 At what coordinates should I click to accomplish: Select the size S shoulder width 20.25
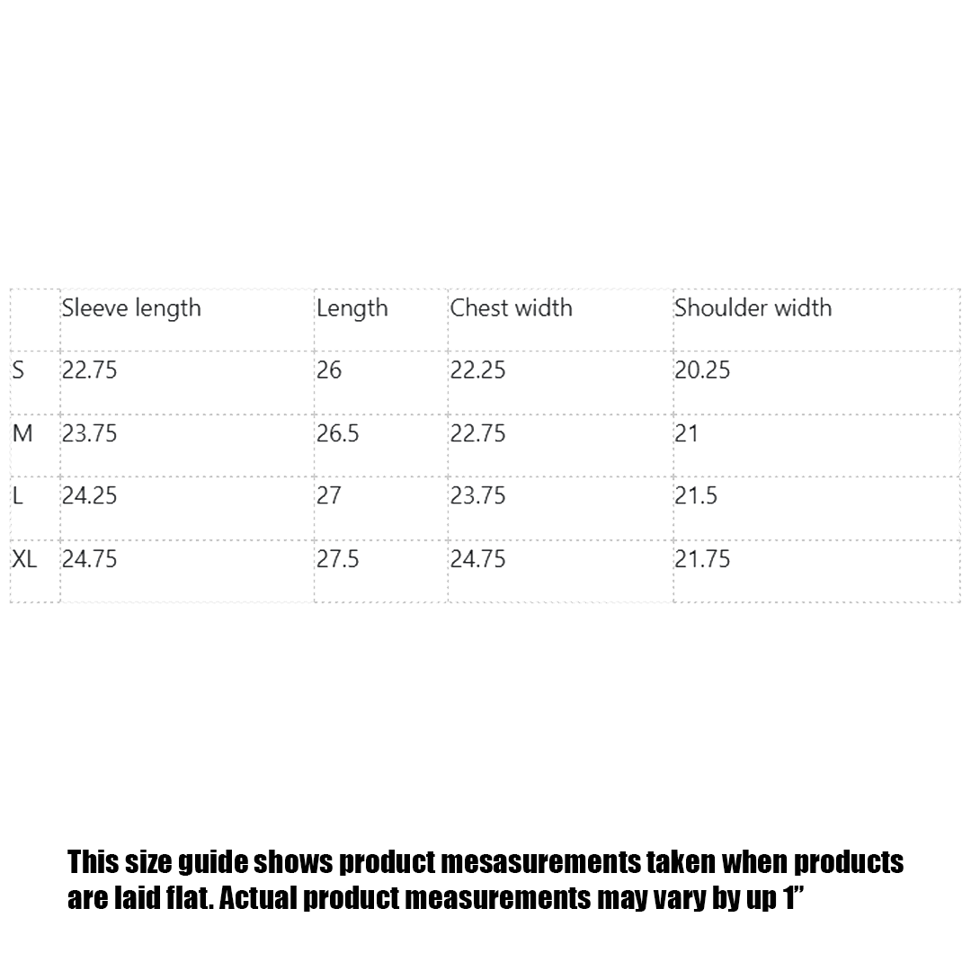pyautogui.click(x=702, y=370)
